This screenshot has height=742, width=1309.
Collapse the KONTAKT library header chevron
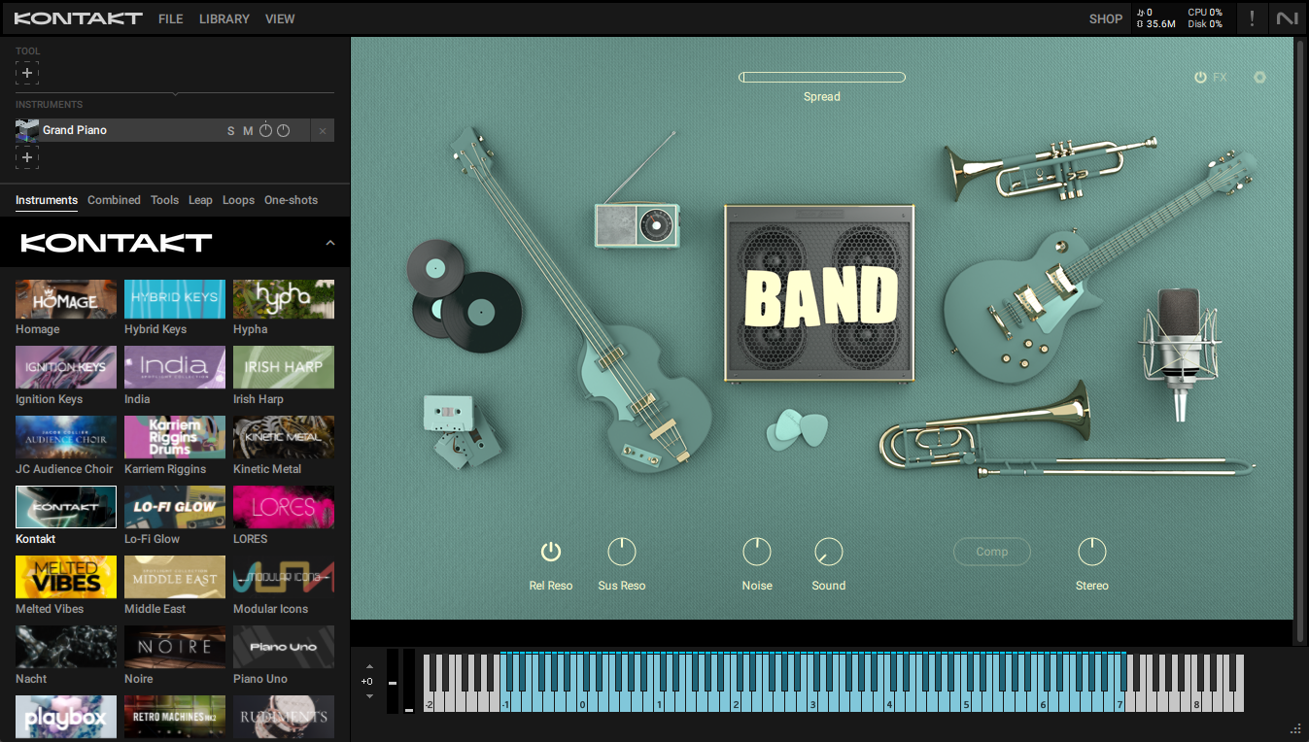(329, 243)
